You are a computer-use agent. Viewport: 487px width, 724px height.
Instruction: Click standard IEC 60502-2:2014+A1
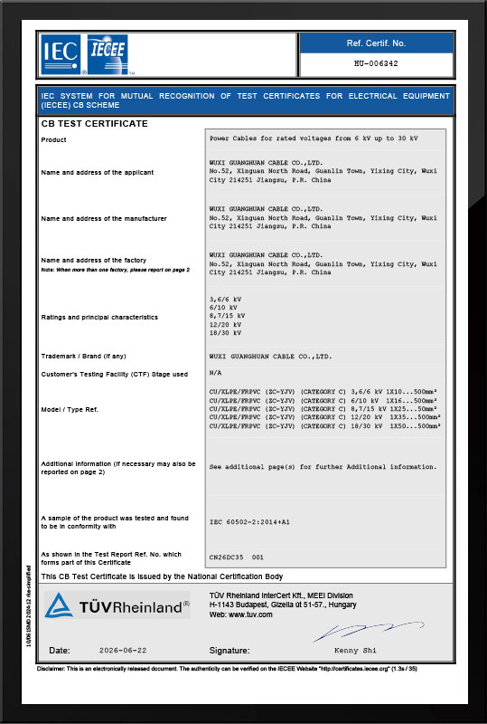249,522
